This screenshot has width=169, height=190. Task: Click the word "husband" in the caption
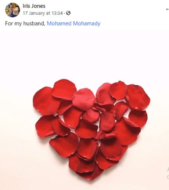tap(34, 23)
